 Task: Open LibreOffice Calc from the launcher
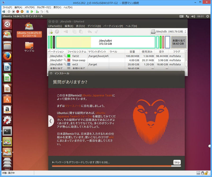[7, 78]
